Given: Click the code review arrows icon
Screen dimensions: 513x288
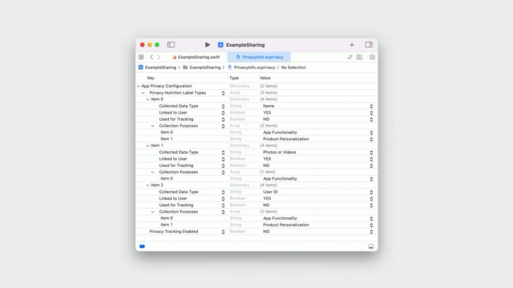Looking at the screenshot, I should pos(350,57).
